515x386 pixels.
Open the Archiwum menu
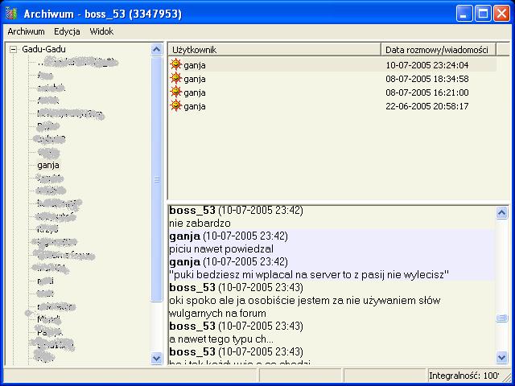[x=26, y=31]
